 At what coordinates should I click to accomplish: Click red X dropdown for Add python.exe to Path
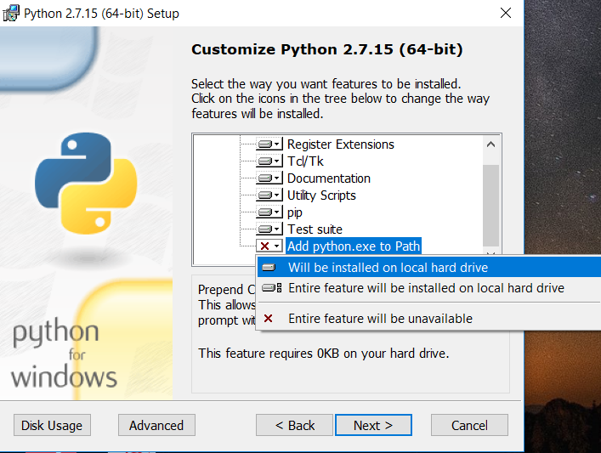coord(269,246)
